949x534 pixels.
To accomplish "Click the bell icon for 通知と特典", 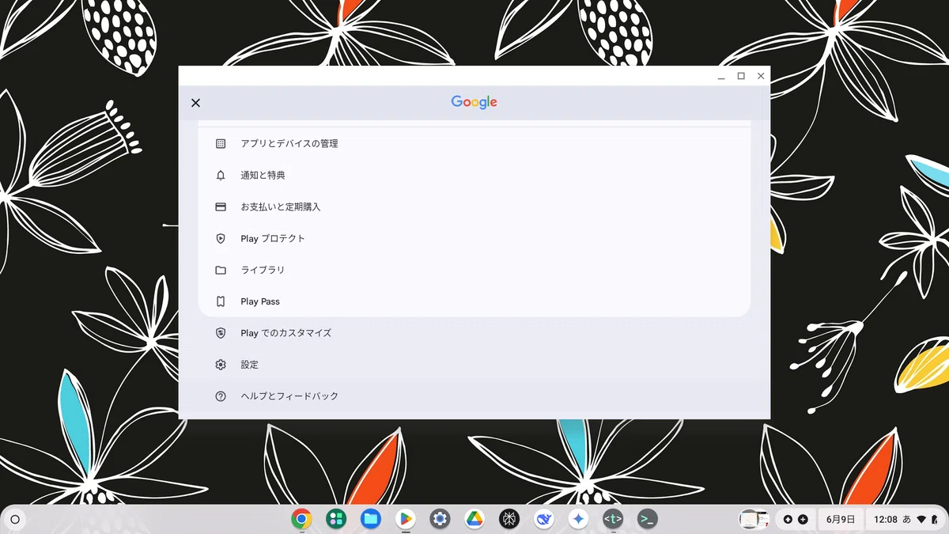I will [221, 175].
